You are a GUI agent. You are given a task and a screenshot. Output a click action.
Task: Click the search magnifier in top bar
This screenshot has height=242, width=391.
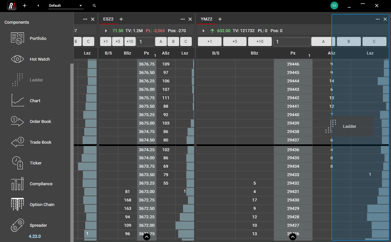94,6
